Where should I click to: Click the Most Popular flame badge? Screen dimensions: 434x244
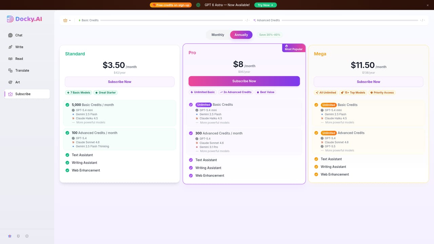pyautogui.click(x=294, y=48)
